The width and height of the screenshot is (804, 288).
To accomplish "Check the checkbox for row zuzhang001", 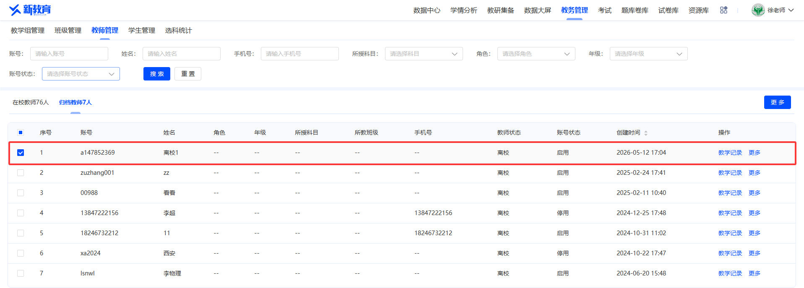I will pyautogui.click(x=21, y=173).
